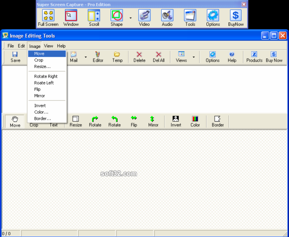Screen dimensions: 289x237
Task: Click the Mirror tool icon
Action: tap(153, 122)
